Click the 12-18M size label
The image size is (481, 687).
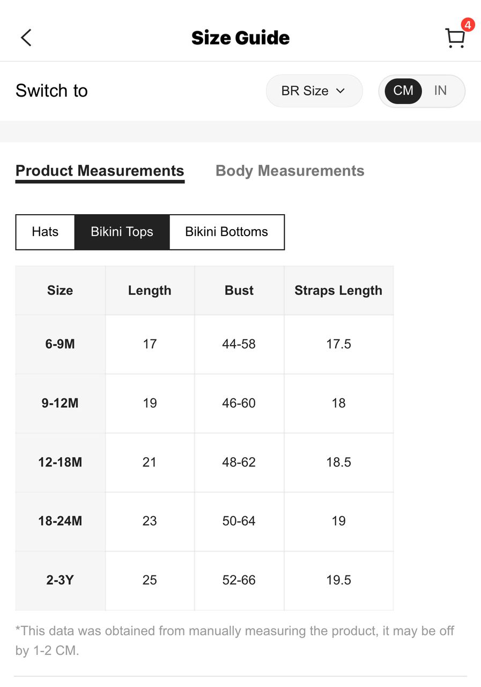(x=60, y=462)
